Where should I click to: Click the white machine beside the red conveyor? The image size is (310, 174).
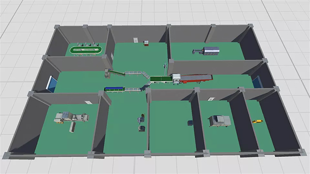[176, 79]
